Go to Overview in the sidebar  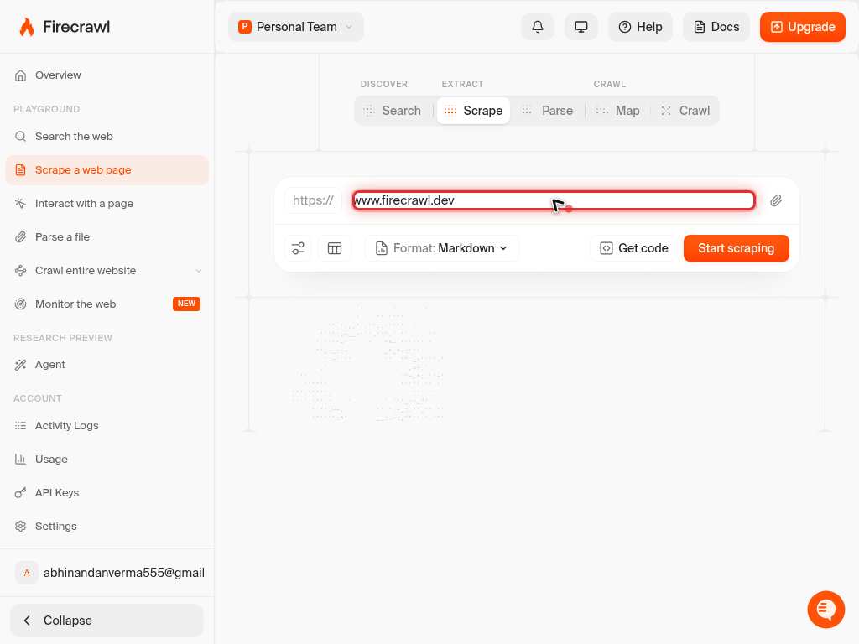(107, 75)
